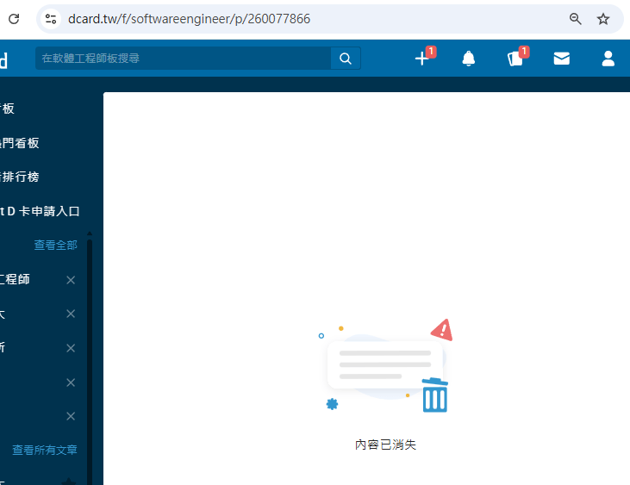
Task: Focus the 在軟體工程師板搜尋 search box
Action: click(183, 59)
